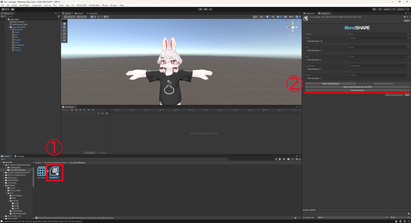Open the blue grid mesh asset yue_Shap...
Image resolution: width=411 pixels, height=223 pixels.
coord(41,172)
